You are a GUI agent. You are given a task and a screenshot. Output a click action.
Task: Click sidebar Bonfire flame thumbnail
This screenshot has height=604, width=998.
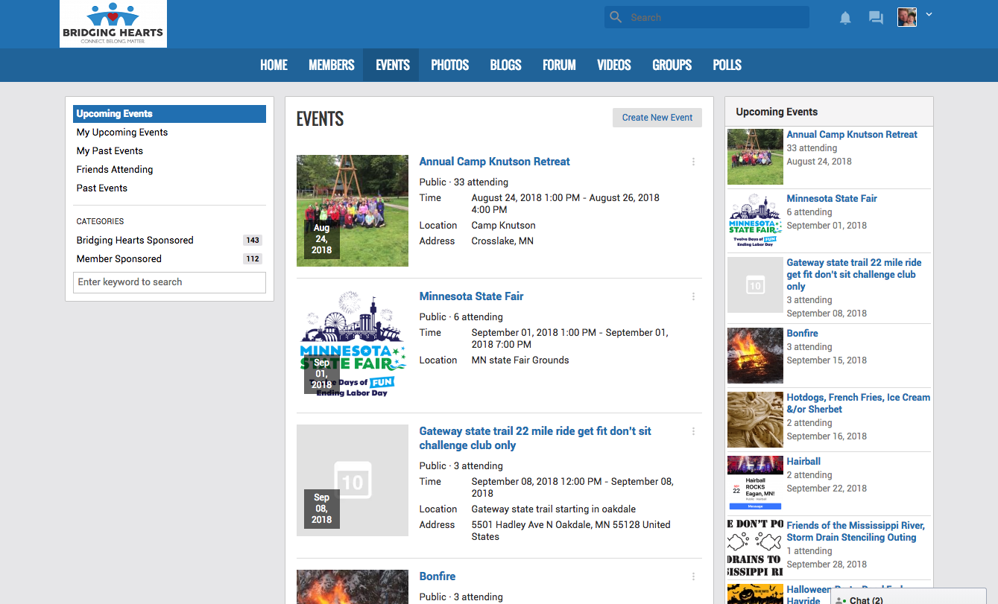pos(755,355)
